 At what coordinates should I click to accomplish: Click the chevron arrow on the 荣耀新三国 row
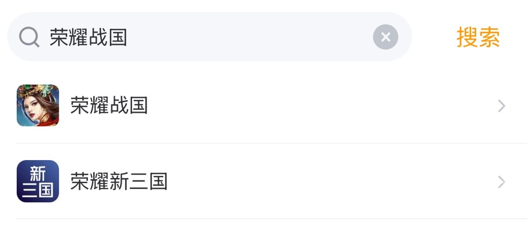click(x=501, y=181)
